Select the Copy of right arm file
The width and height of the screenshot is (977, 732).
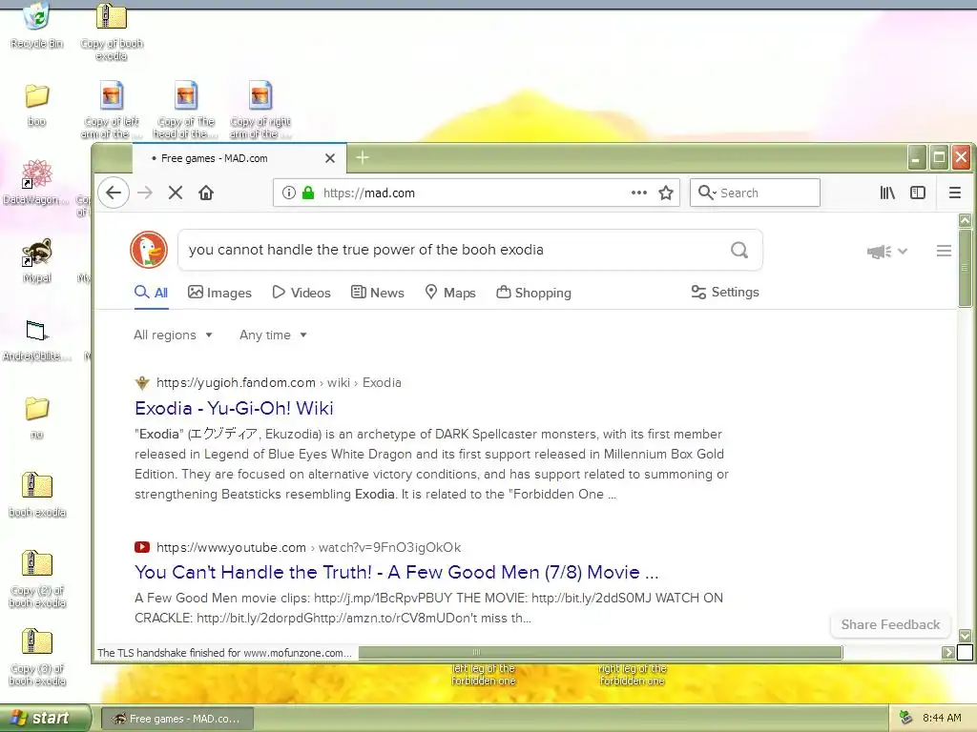(260, 110)
